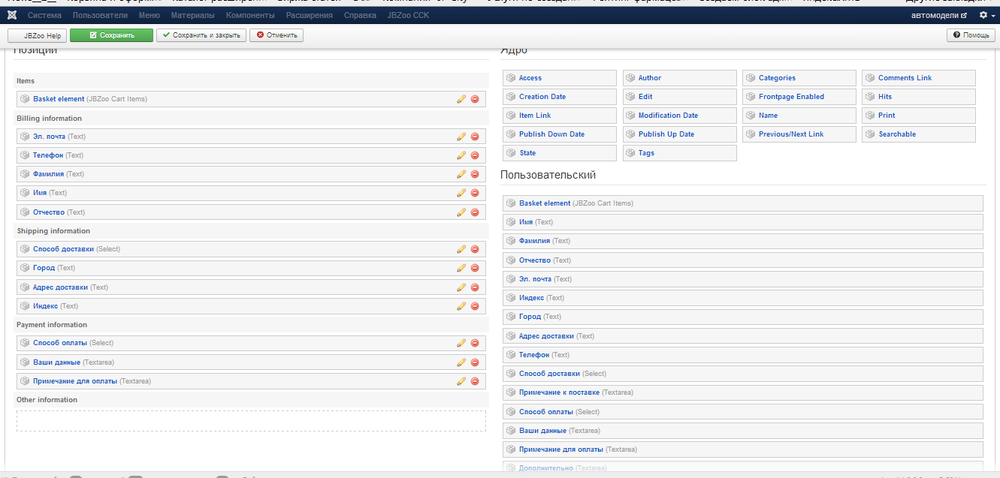The image size is (1000, 478).
Task: Click the empty Other information drop zone
Action: 251,420
